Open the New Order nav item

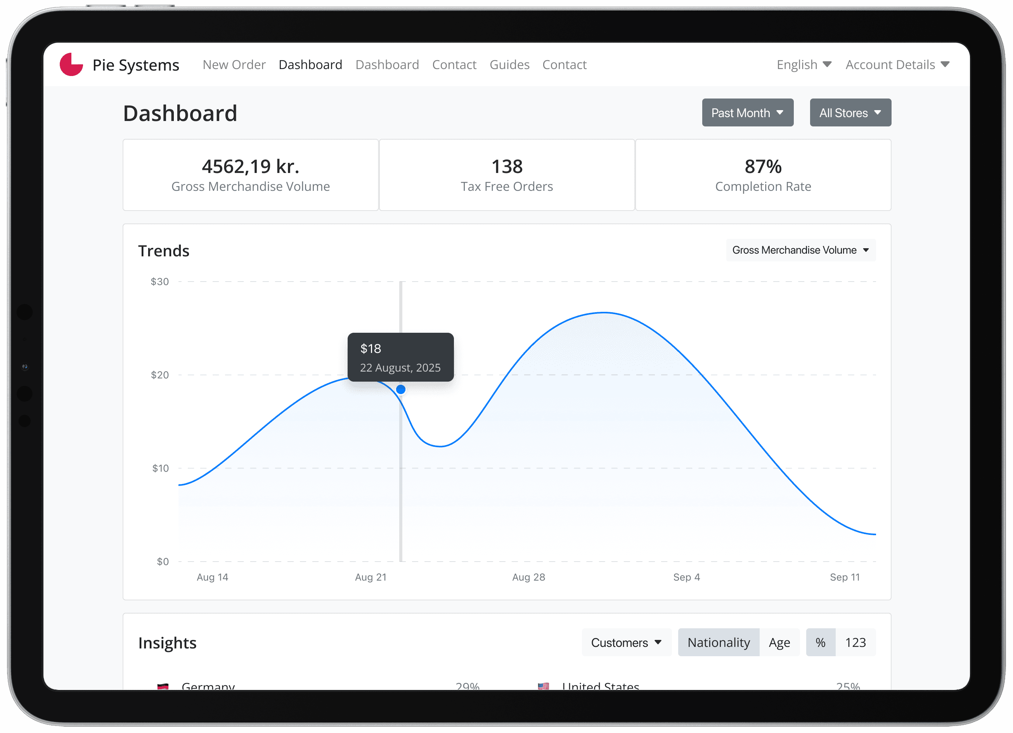pyautogui.click(x=234, y=65)
